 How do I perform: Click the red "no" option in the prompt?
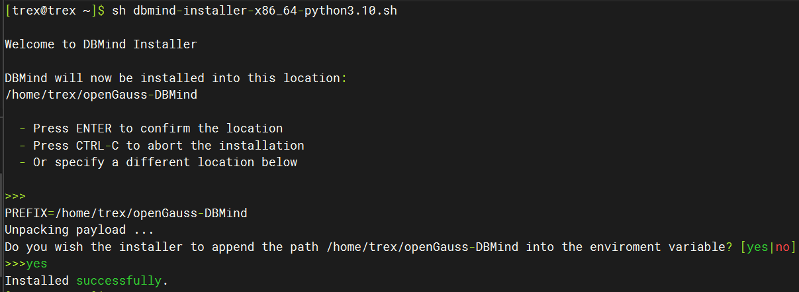(782, 247)
